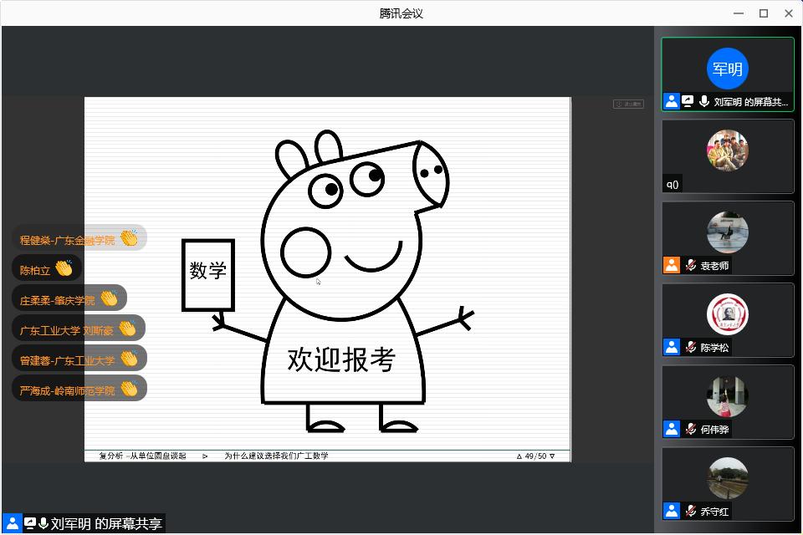Click the bottom-left screen sharing status icon

30,524
